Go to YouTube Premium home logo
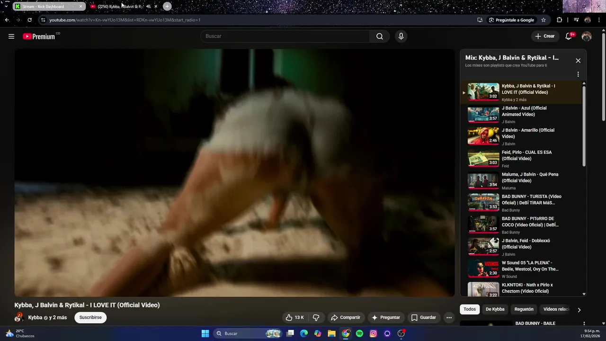 (39, 36)
